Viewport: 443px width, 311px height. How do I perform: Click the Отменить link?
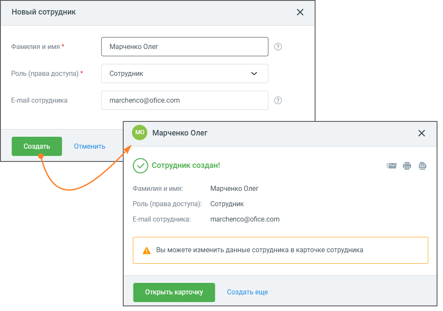click(x=90, y=146)
